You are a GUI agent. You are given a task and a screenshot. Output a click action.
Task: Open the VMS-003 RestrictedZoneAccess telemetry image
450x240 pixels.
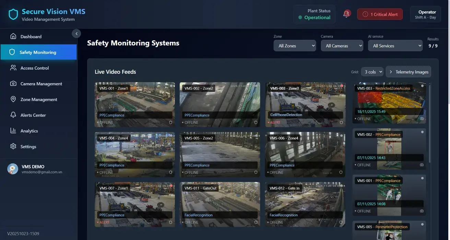click(x=389, y=103)
